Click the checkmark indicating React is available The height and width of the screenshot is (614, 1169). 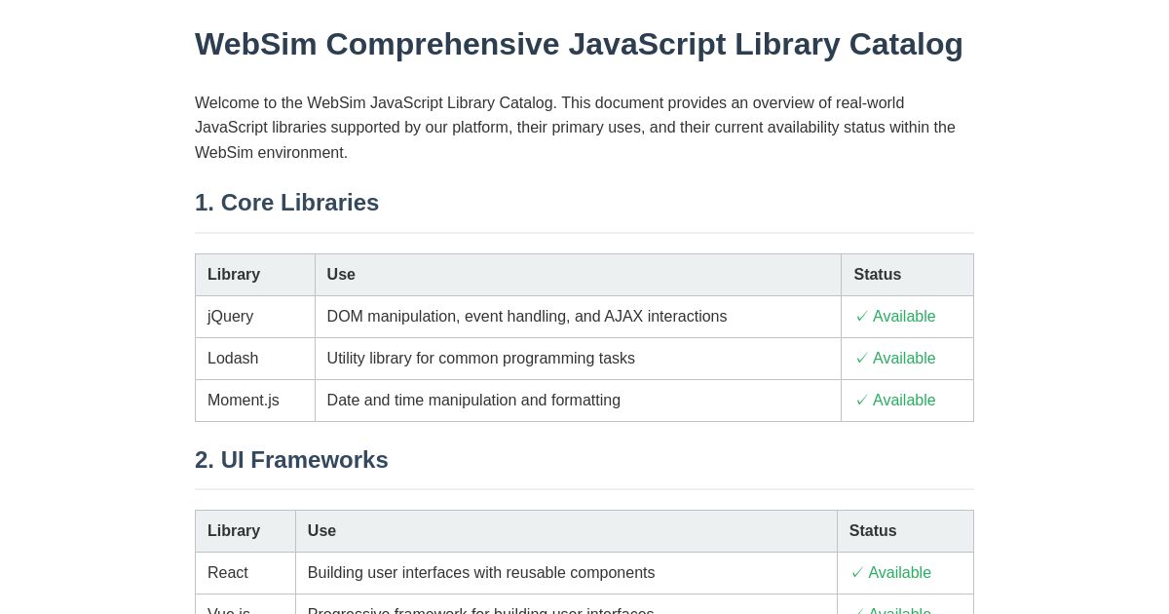pos(858,573)
